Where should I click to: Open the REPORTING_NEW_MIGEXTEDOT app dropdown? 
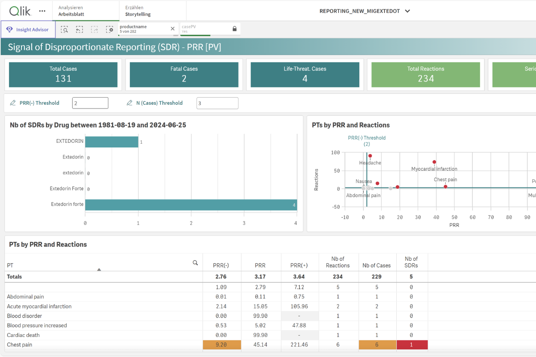(x=407, y=11)
